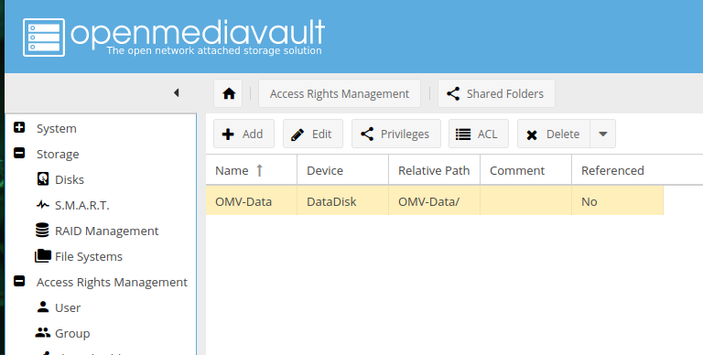This screenshot has height=355, width=703.
Task: Go to home via the house icon
Action: click(x=228, y=93)
